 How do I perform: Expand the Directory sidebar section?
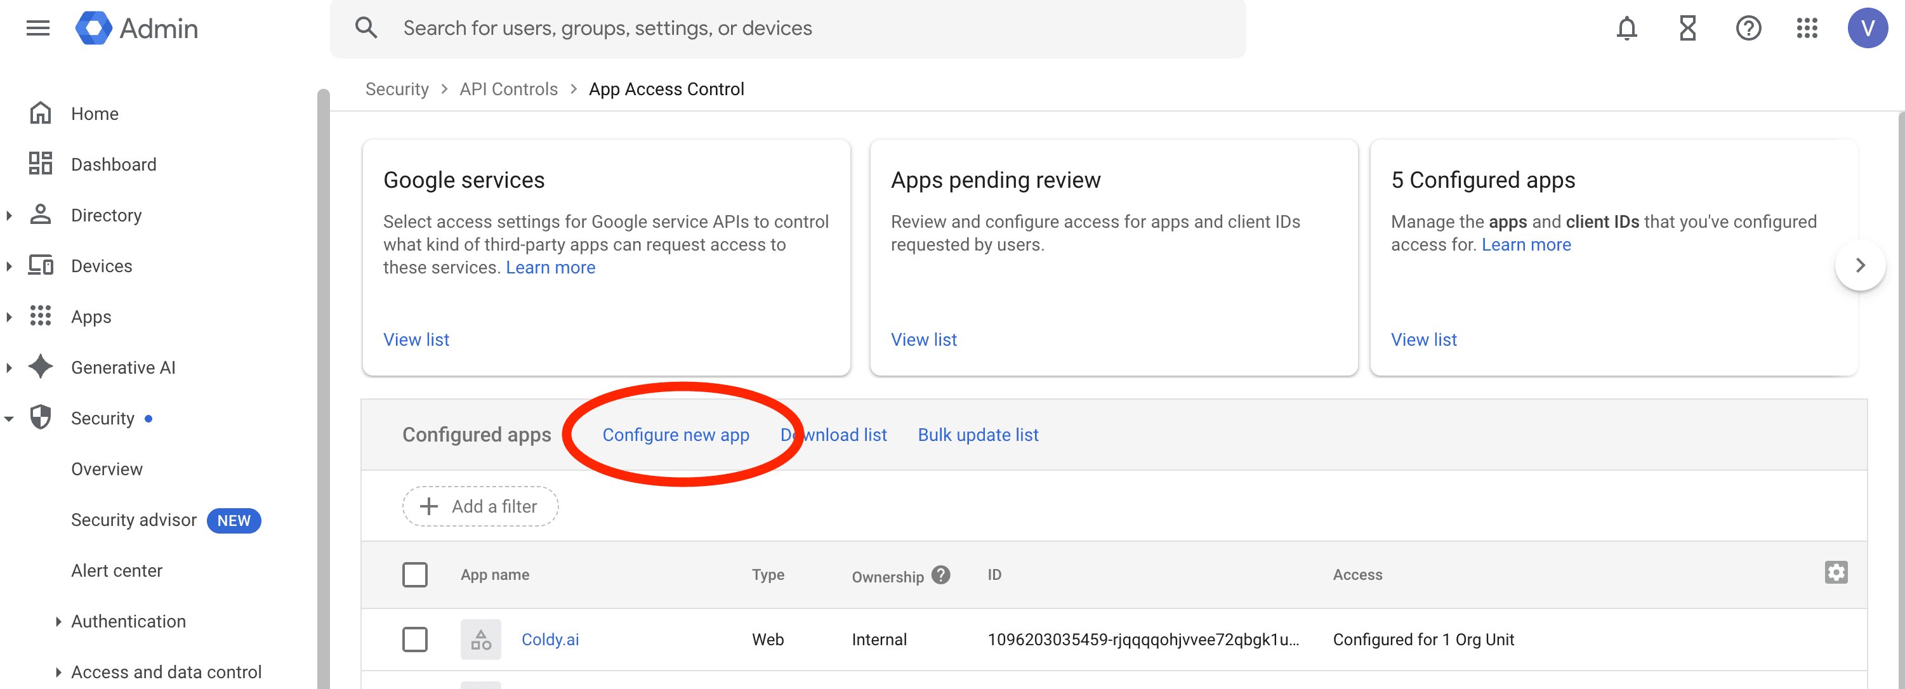pyautogui.click(x=9, y=216)
